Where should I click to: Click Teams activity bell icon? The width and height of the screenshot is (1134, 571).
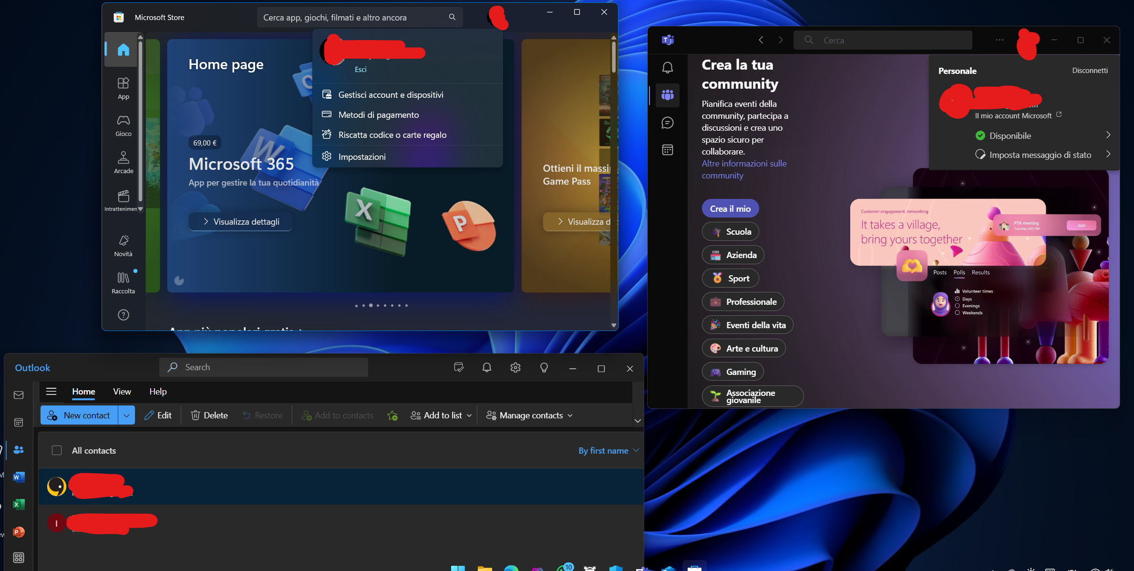668,68
